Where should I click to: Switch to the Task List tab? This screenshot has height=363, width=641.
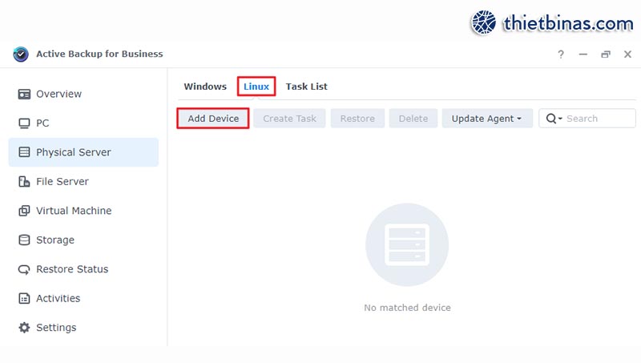(x=307, y=87)
